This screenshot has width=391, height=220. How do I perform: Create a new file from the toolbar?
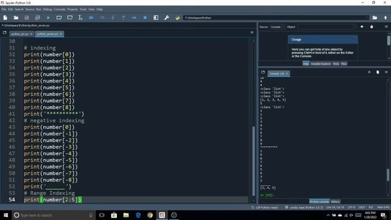pyautogui.click(x=5, y=18)
